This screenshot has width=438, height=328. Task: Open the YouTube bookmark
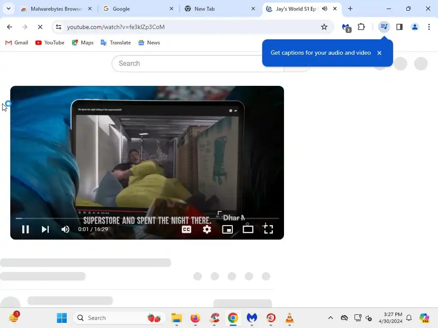tap(50, 43)
